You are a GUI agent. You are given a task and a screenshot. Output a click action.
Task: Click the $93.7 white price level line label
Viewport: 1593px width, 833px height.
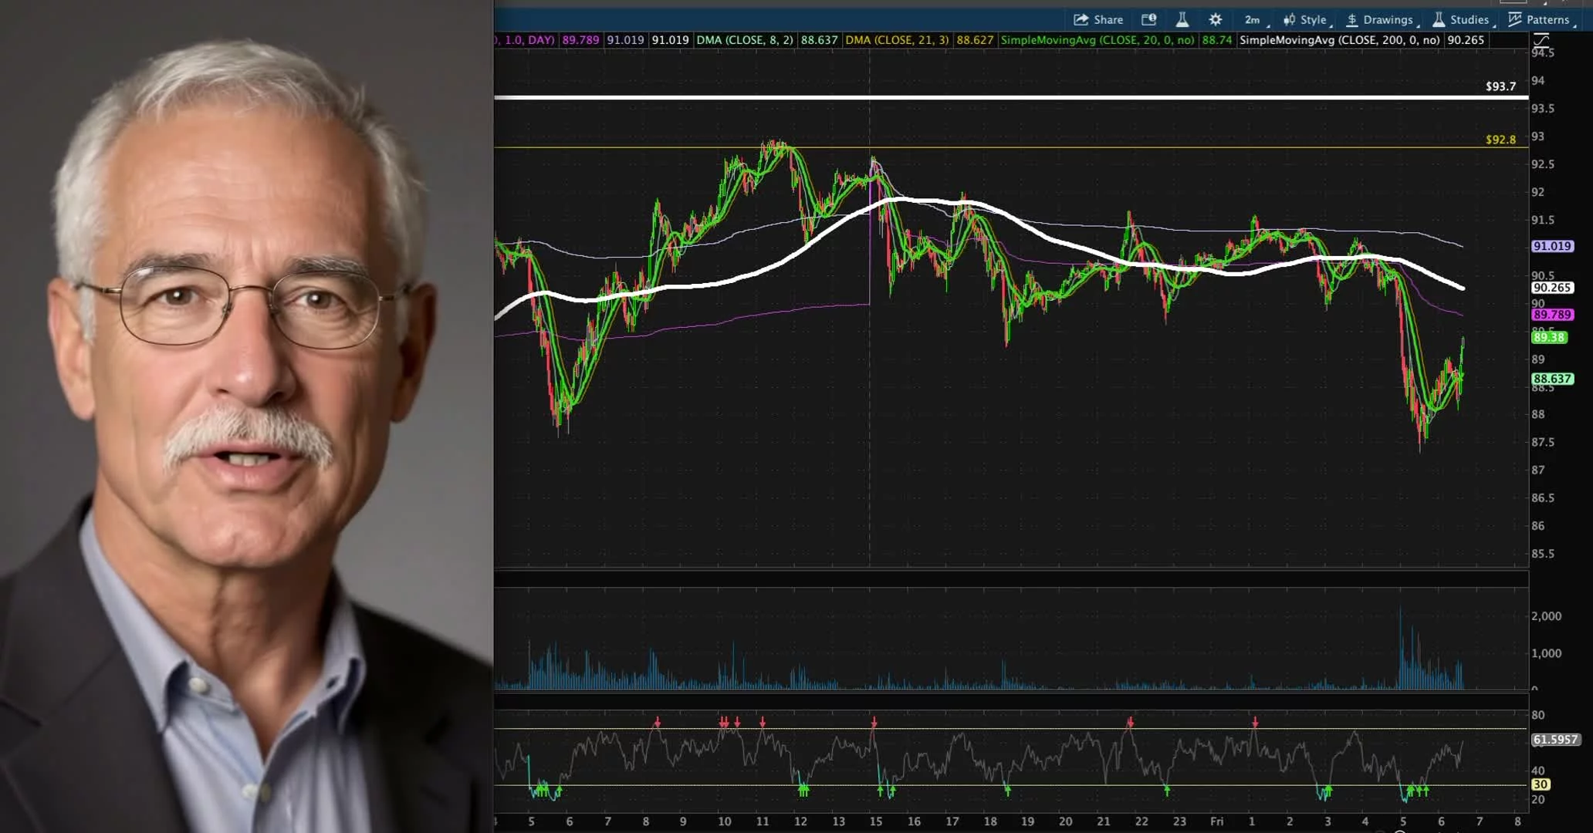[x=1500, y=86]
